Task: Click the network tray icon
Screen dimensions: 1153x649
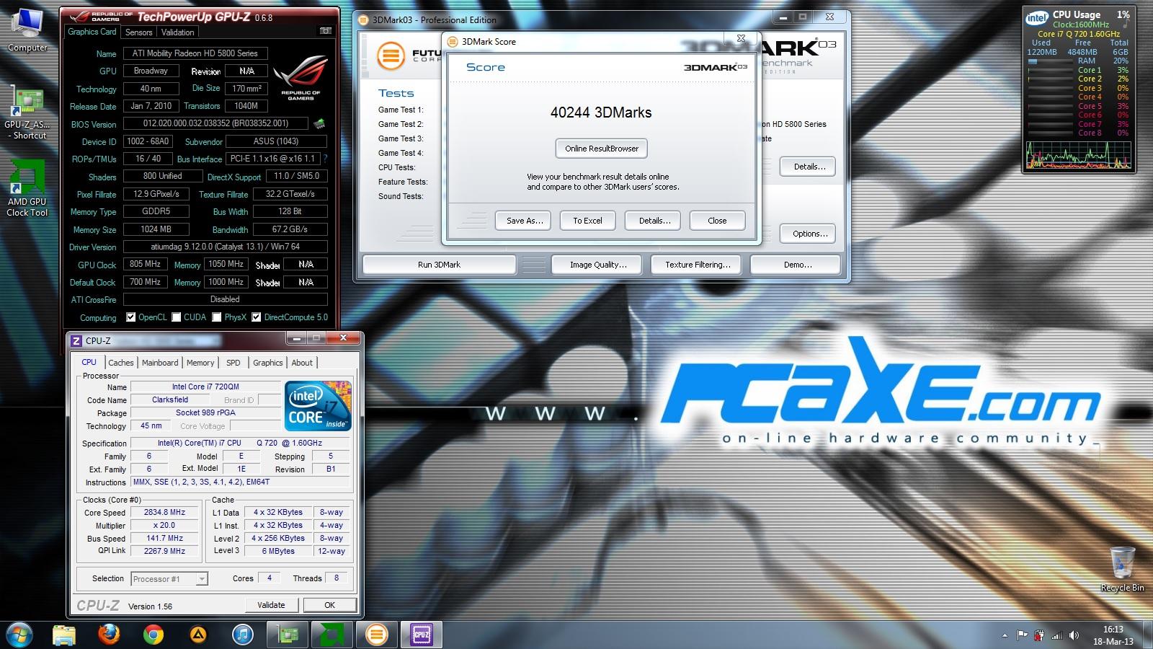Action: pyautogui.click(x=1056, y=635)
